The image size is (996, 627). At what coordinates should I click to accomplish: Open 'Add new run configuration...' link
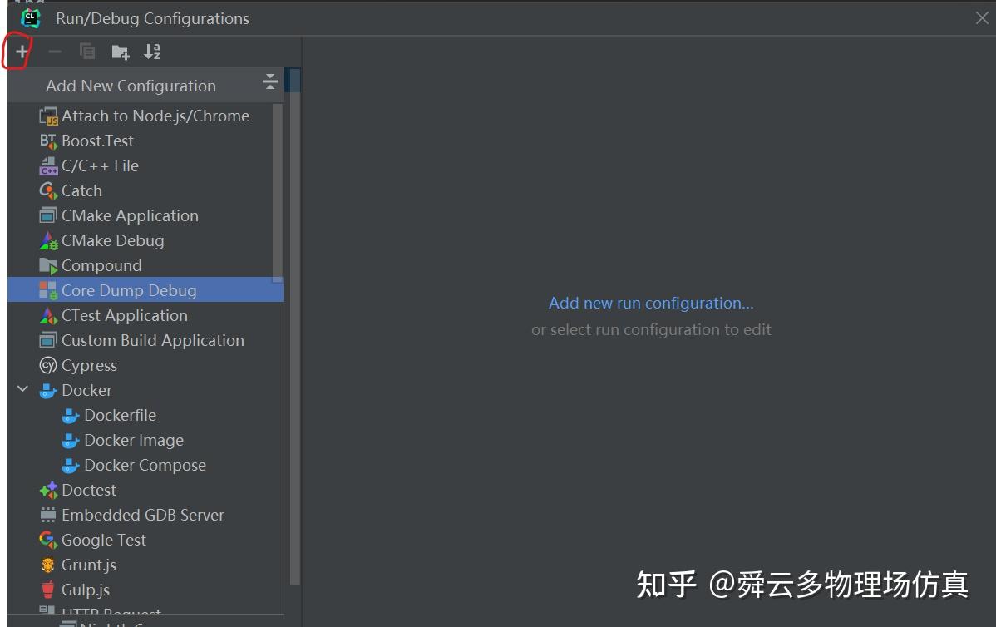point(651,303)
